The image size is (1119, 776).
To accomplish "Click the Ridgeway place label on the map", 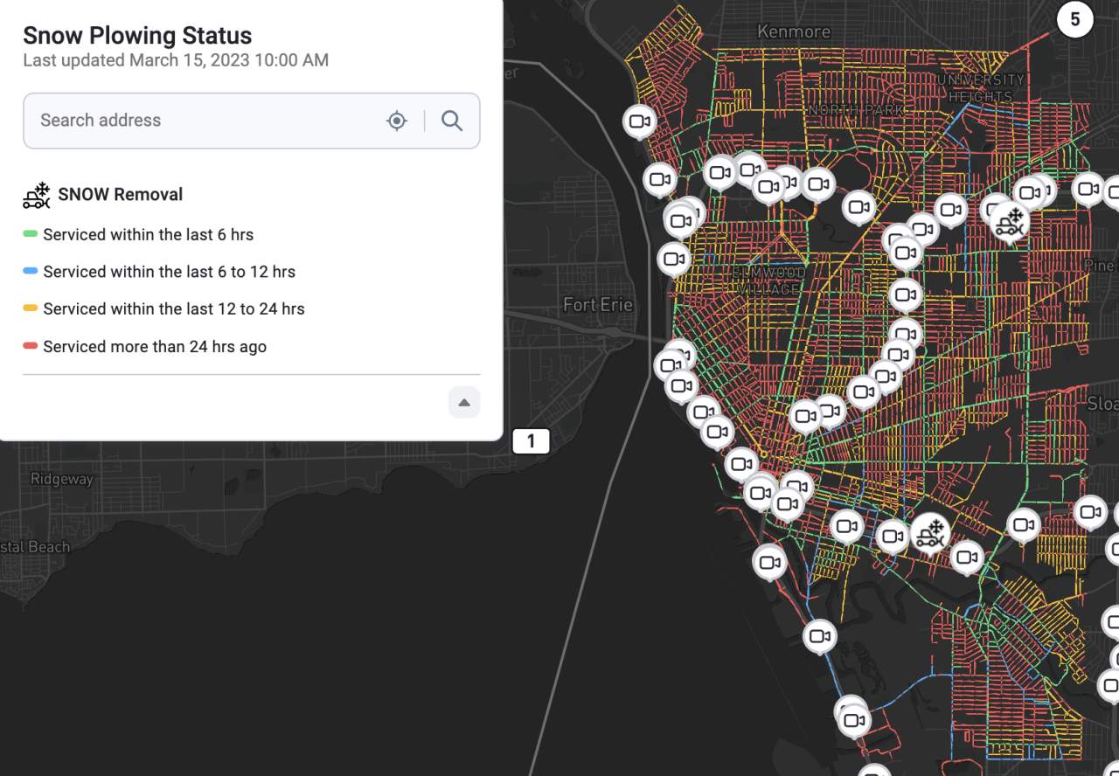I will click(x=61, y=479).
